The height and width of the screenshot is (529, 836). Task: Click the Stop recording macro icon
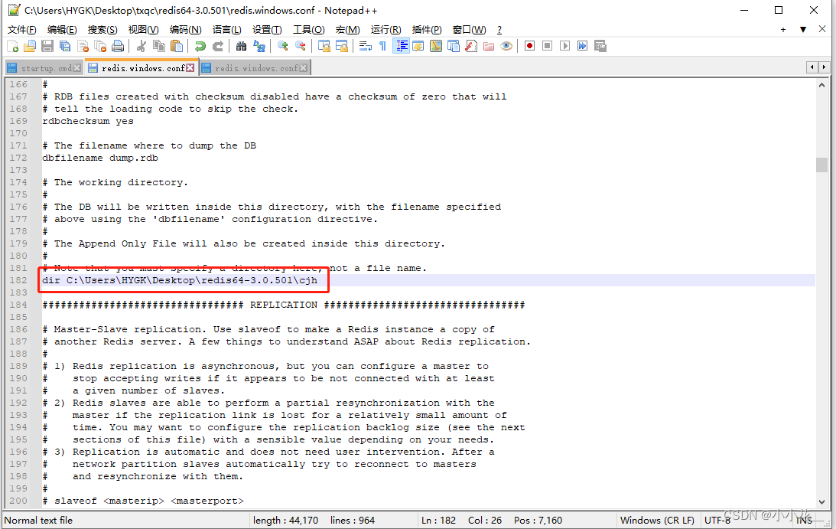pyautogui.click(x=547, y=46)
